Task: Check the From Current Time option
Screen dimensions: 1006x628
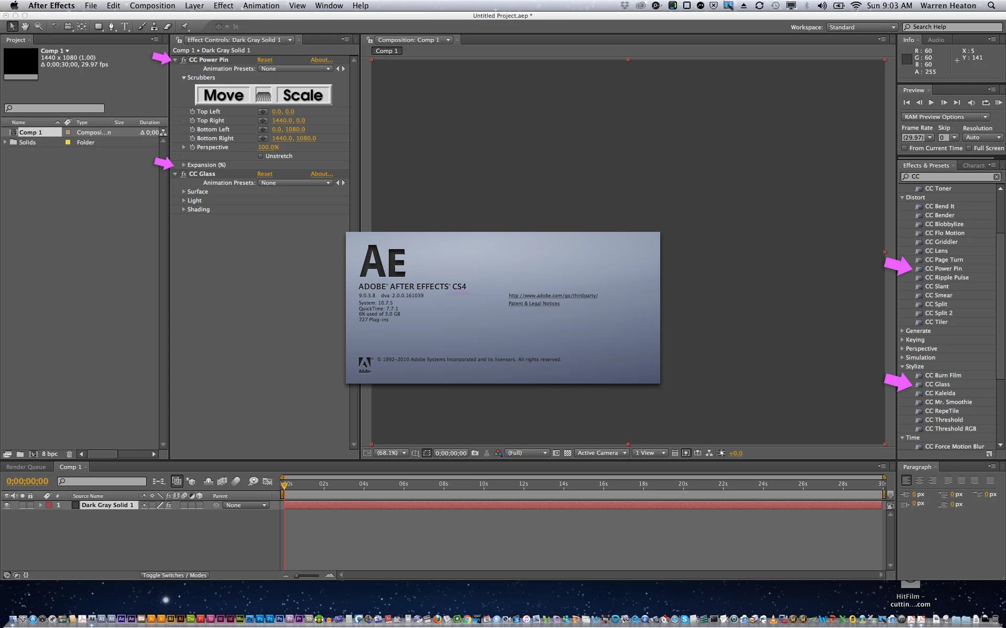Action: pos(904,148)
